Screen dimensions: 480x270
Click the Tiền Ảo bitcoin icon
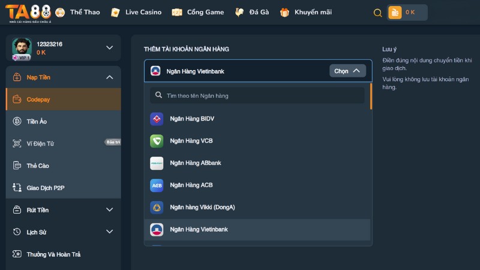point(17,121)
